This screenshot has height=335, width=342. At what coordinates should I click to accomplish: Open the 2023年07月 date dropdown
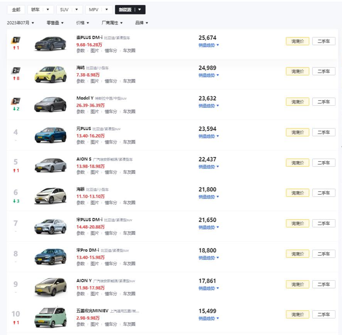pyautogui.click(x=21, y=23)
